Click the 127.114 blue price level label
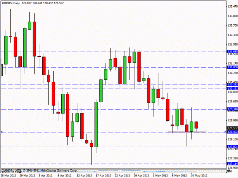Viewport: 238px width, 178px height. click(232, 164)
